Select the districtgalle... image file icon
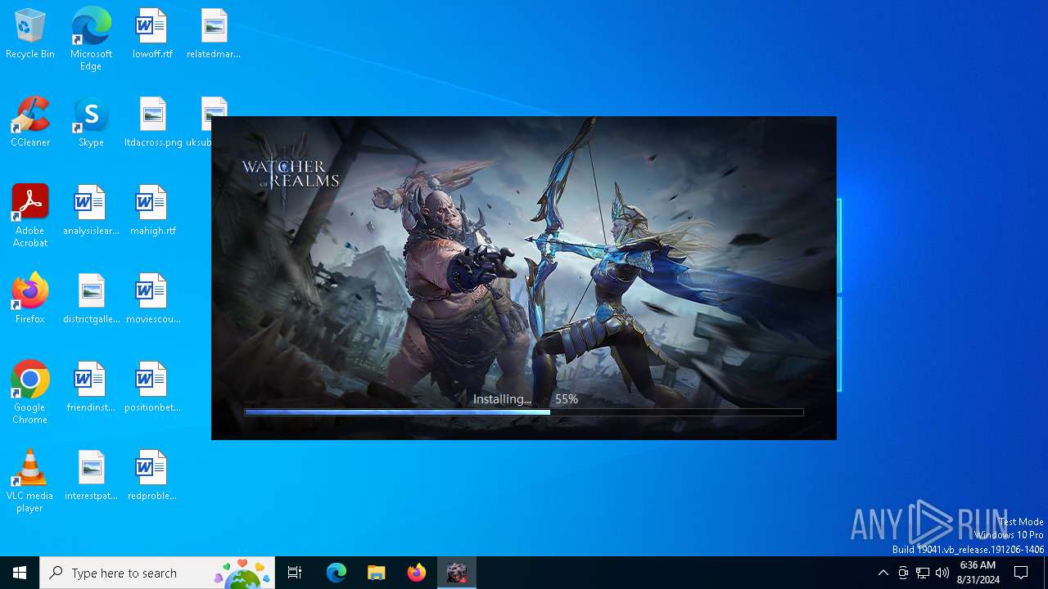This screenshot has height=589, width=1048. [91, 299]
